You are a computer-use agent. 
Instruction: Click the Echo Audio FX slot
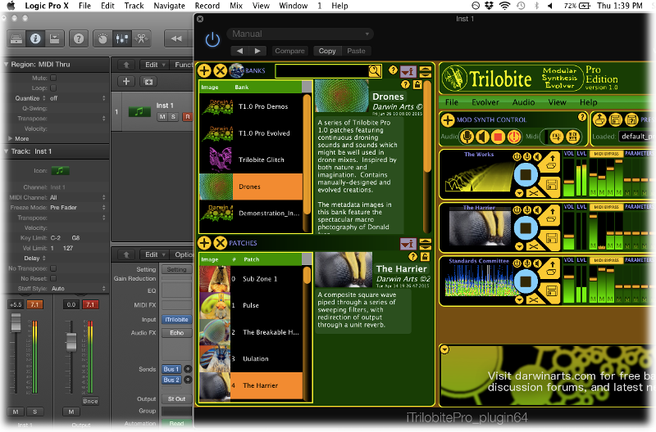[x=176, y=333]
